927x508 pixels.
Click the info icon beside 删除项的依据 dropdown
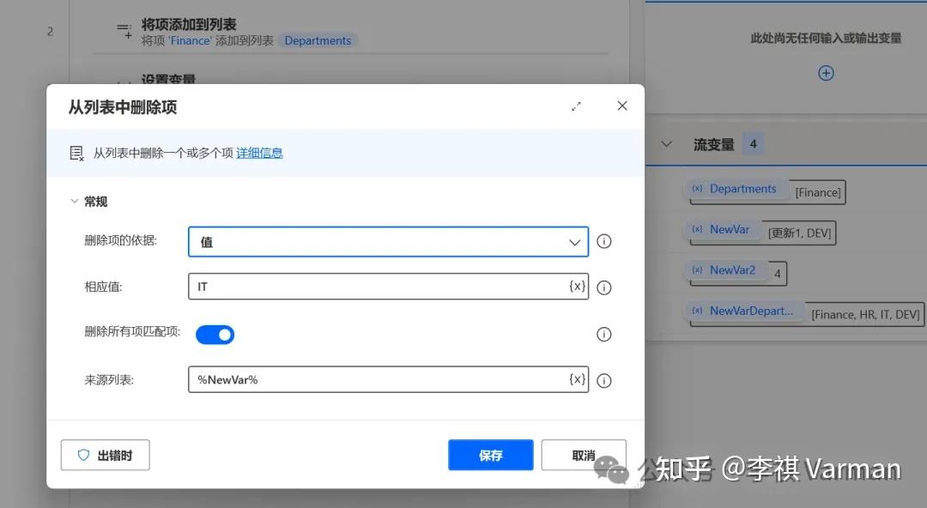[x=603, y=241]
